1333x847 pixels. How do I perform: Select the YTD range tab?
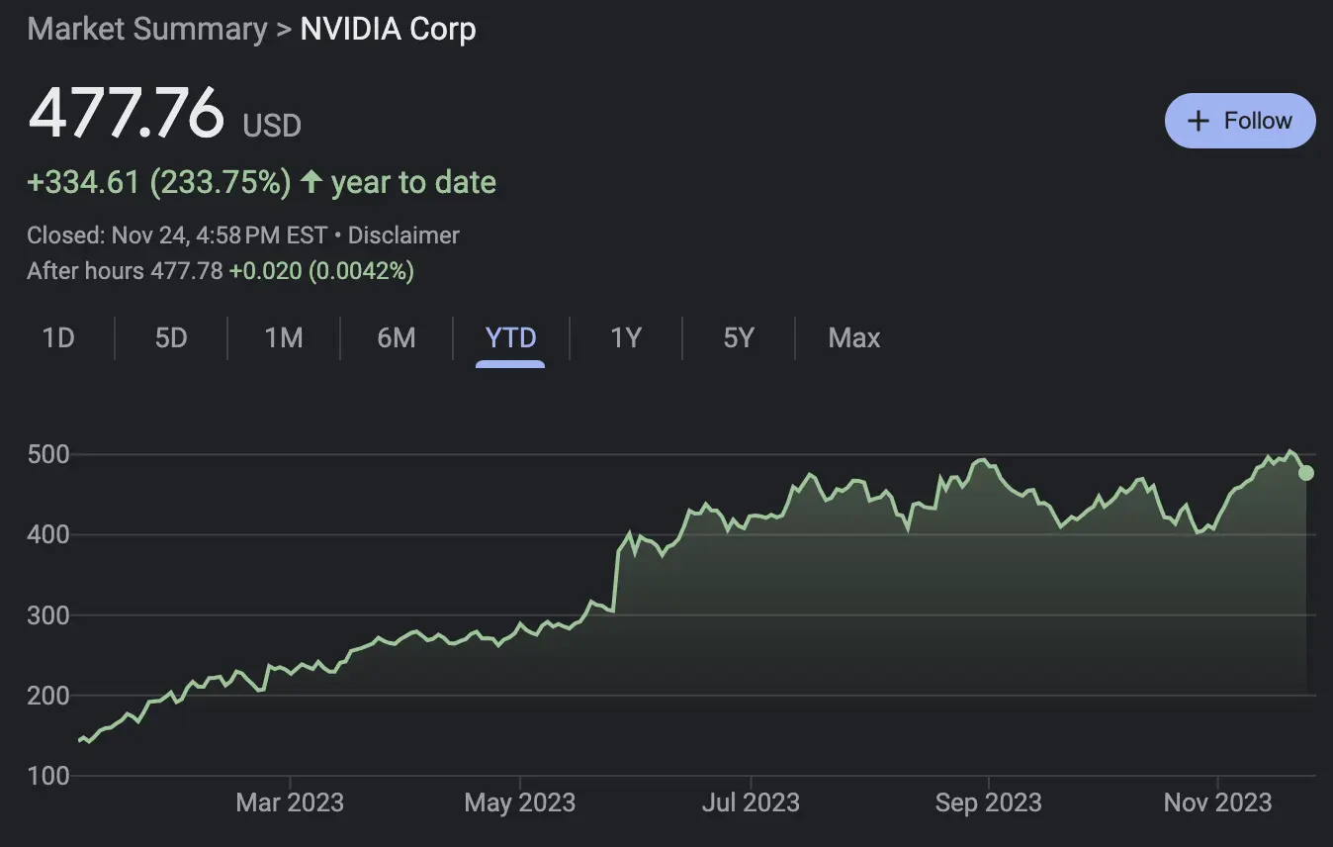pyautogui.click(x=510, y=338)
